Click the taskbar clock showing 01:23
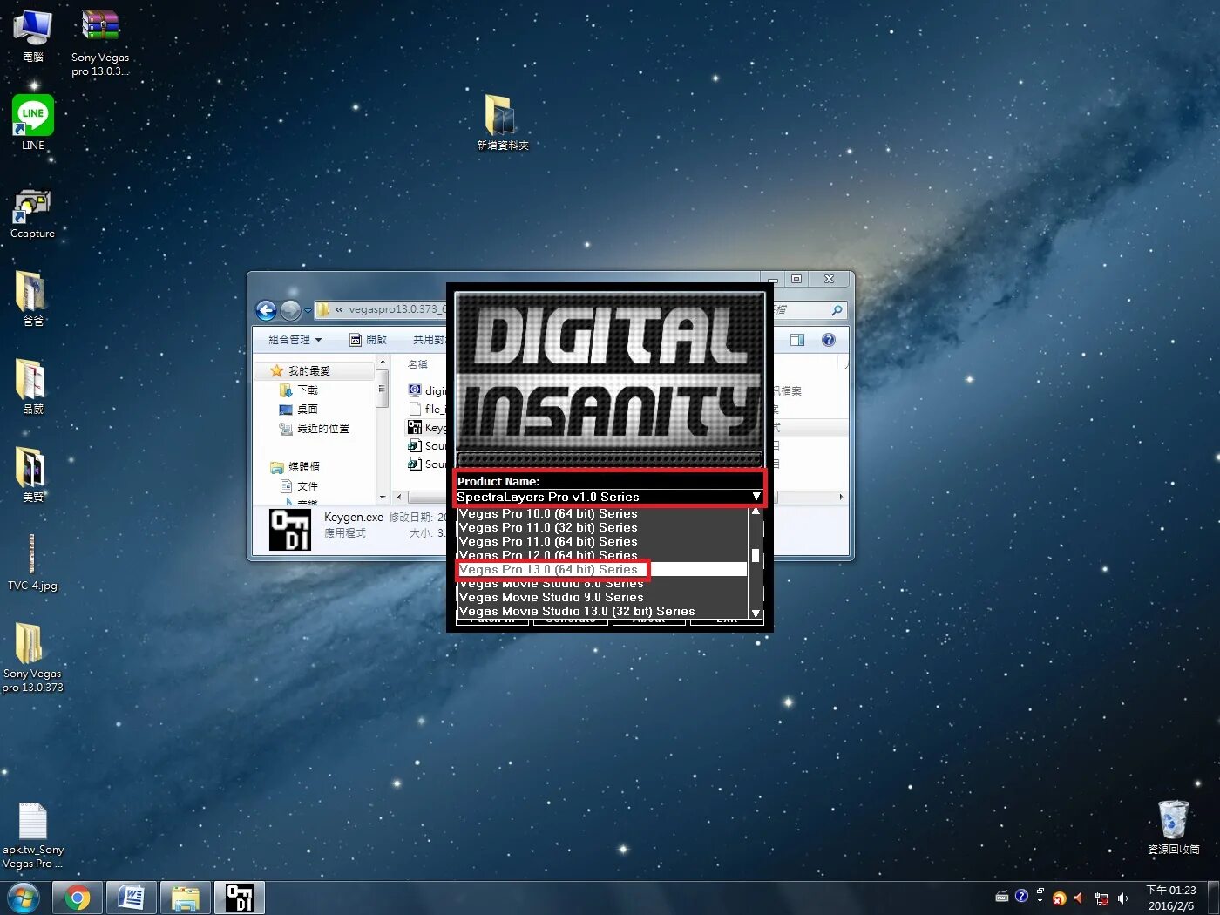Viewport: 1220px width, 915px height. click(x=1171, y=898)
